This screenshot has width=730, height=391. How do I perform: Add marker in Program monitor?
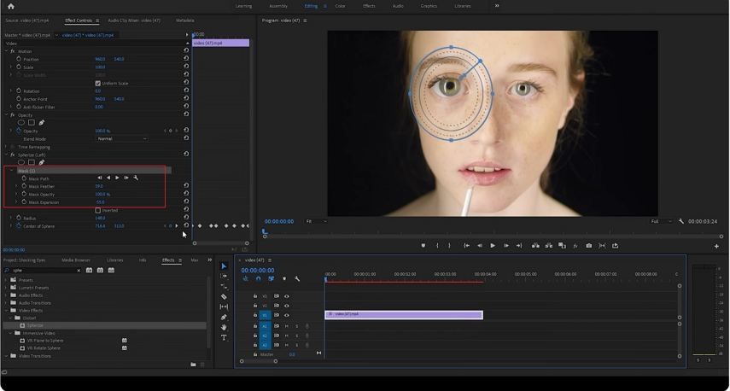[x=423, y=246]
